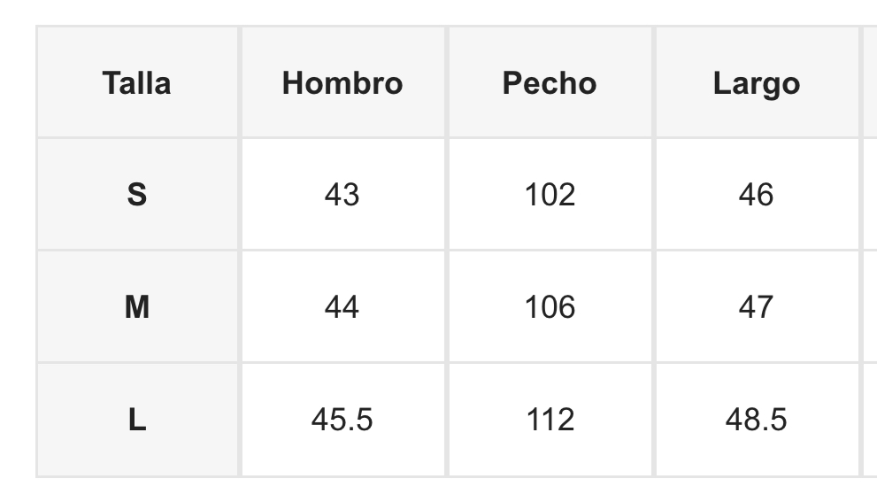Click the size L row label
The image size is (877, 502).
point(136,420)
